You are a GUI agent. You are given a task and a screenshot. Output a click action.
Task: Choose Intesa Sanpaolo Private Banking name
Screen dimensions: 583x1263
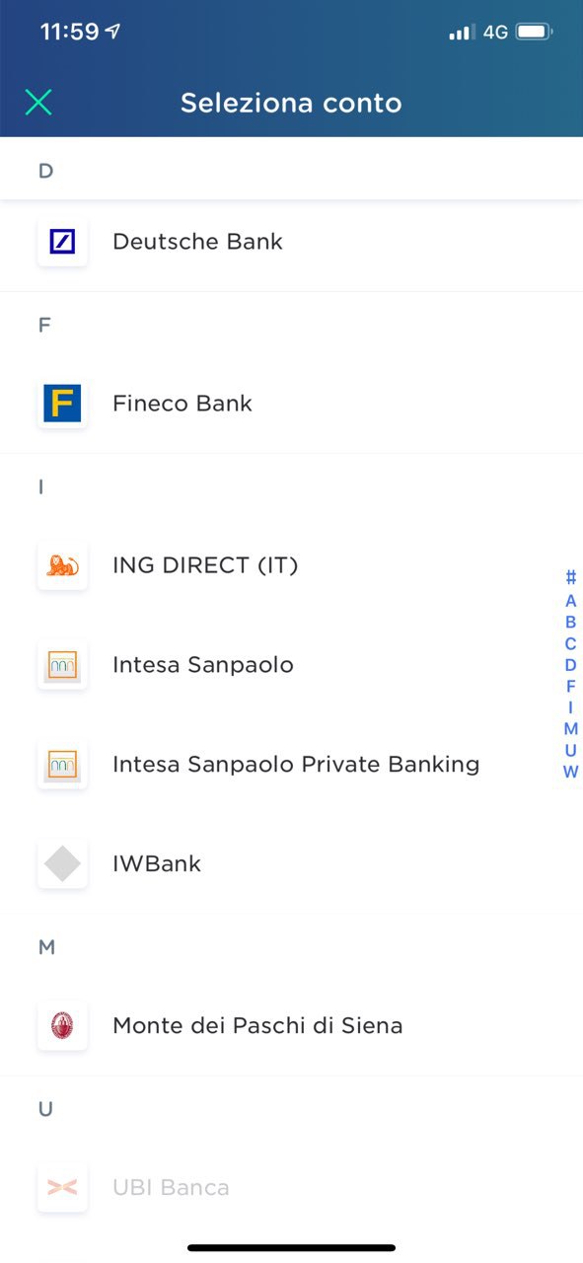pos(296,765)
